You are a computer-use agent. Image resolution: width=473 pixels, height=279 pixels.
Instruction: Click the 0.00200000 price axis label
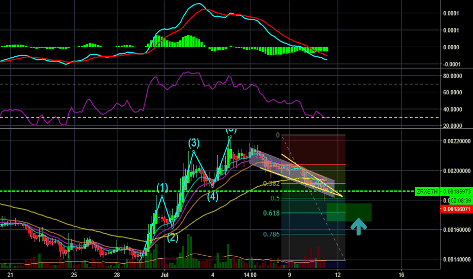457,171
